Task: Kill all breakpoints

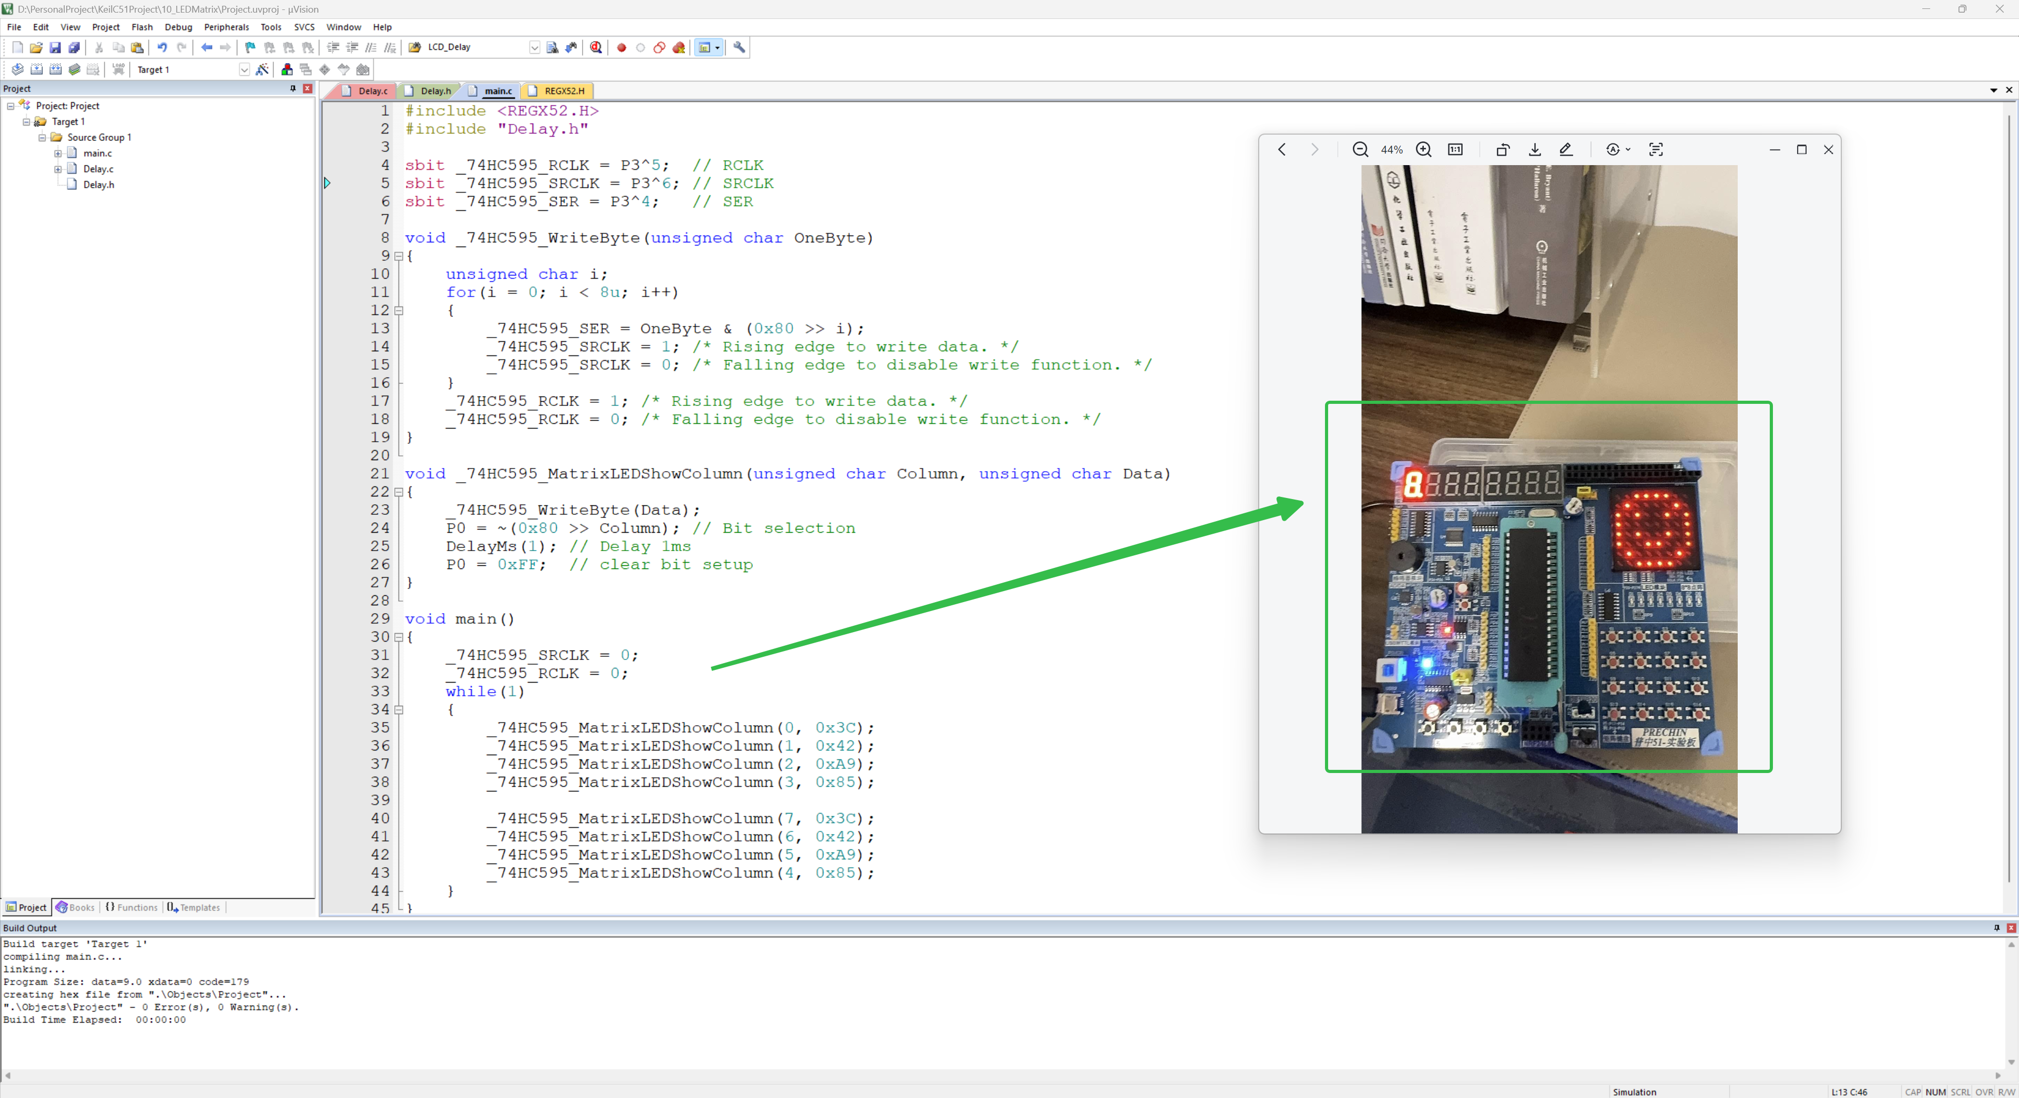Action: pos(679,48)
